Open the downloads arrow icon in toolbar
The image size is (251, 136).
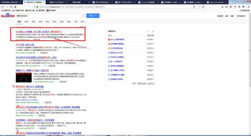(223, 7)
